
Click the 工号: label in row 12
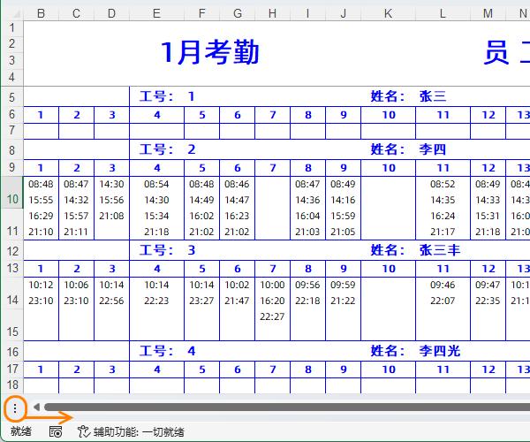click(156, 250)
